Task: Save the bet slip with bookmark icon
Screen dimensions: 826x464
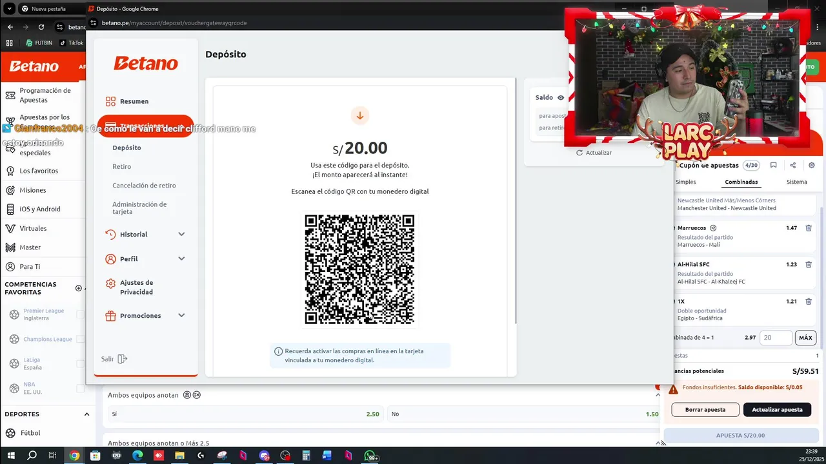Action: 773,165
